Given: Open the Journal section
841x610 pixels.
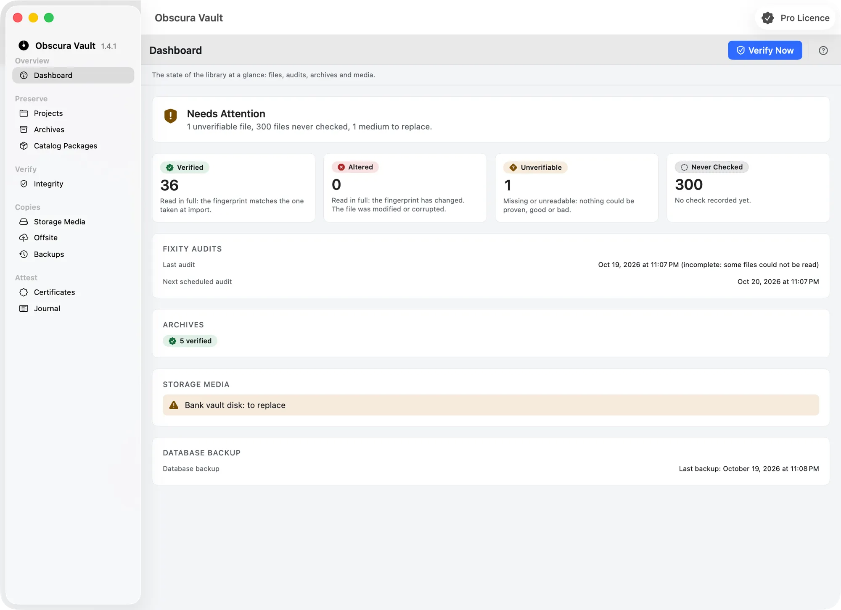Looking at the screenshot, I should (73, 308).
